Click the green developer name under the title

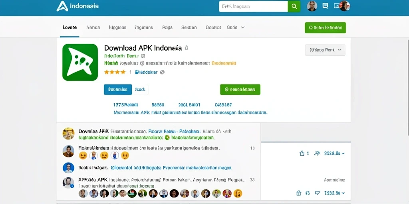(122, 56)
